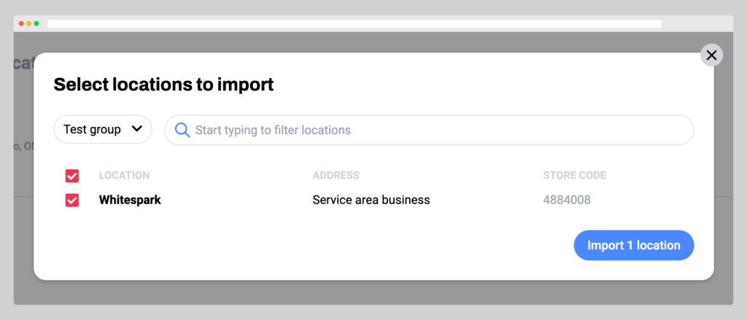Uncheck the Whitespark location checkbox
Viewport: 747px width, 320px height.
[x=72, y=200]
